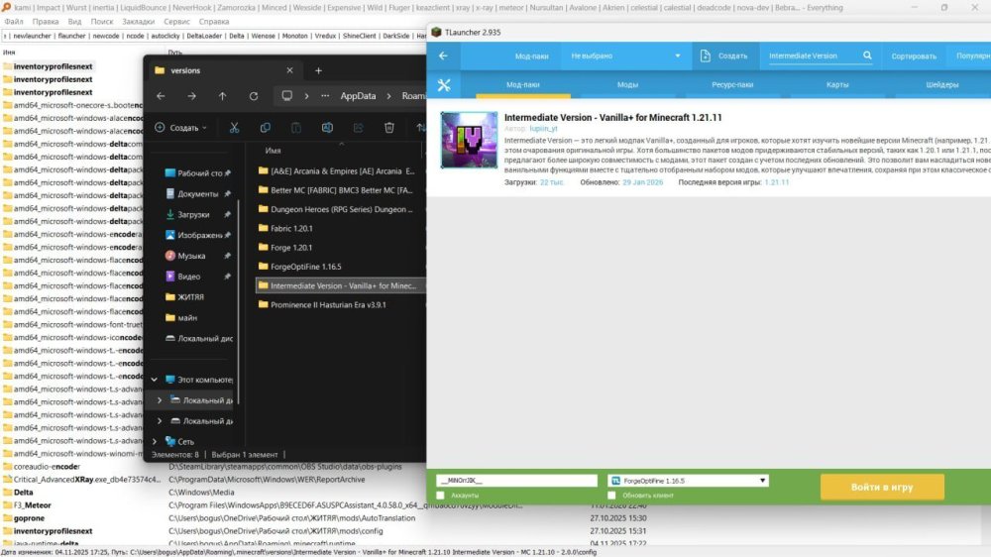Click the paste icon in Explorer toolbar
Image resolution: width=991 pixels, height=557 pixels.
coord(295,128)
